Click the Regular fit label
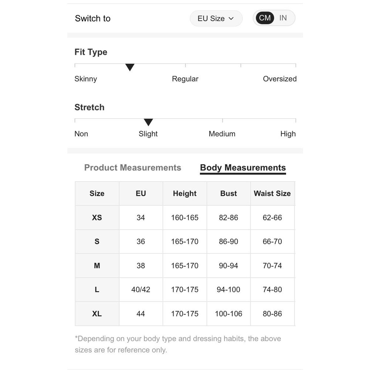 [185, 79]
